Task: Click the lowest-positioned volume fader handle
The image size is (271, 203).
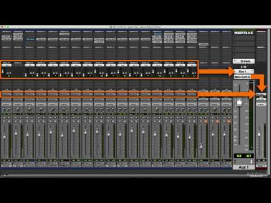Action: (x=201, y=146)
